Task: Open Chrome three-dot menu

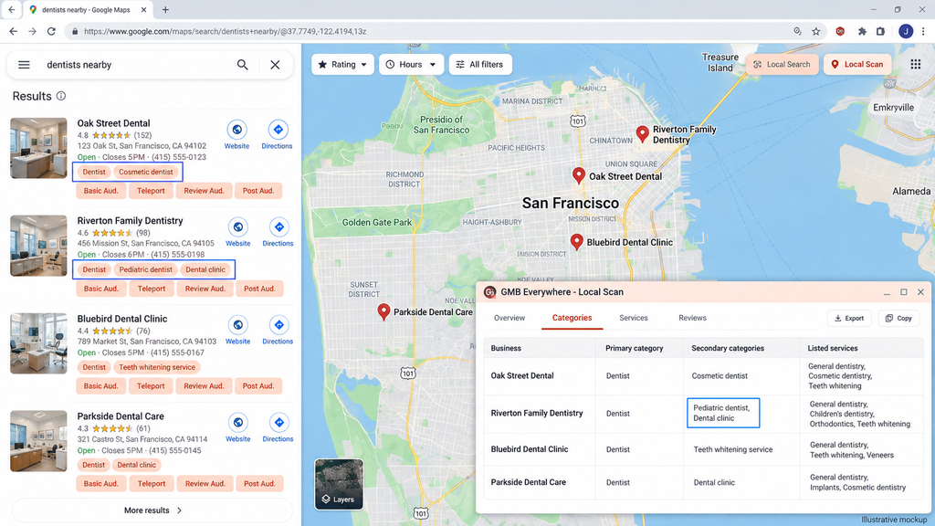Action: click(923, 32)
